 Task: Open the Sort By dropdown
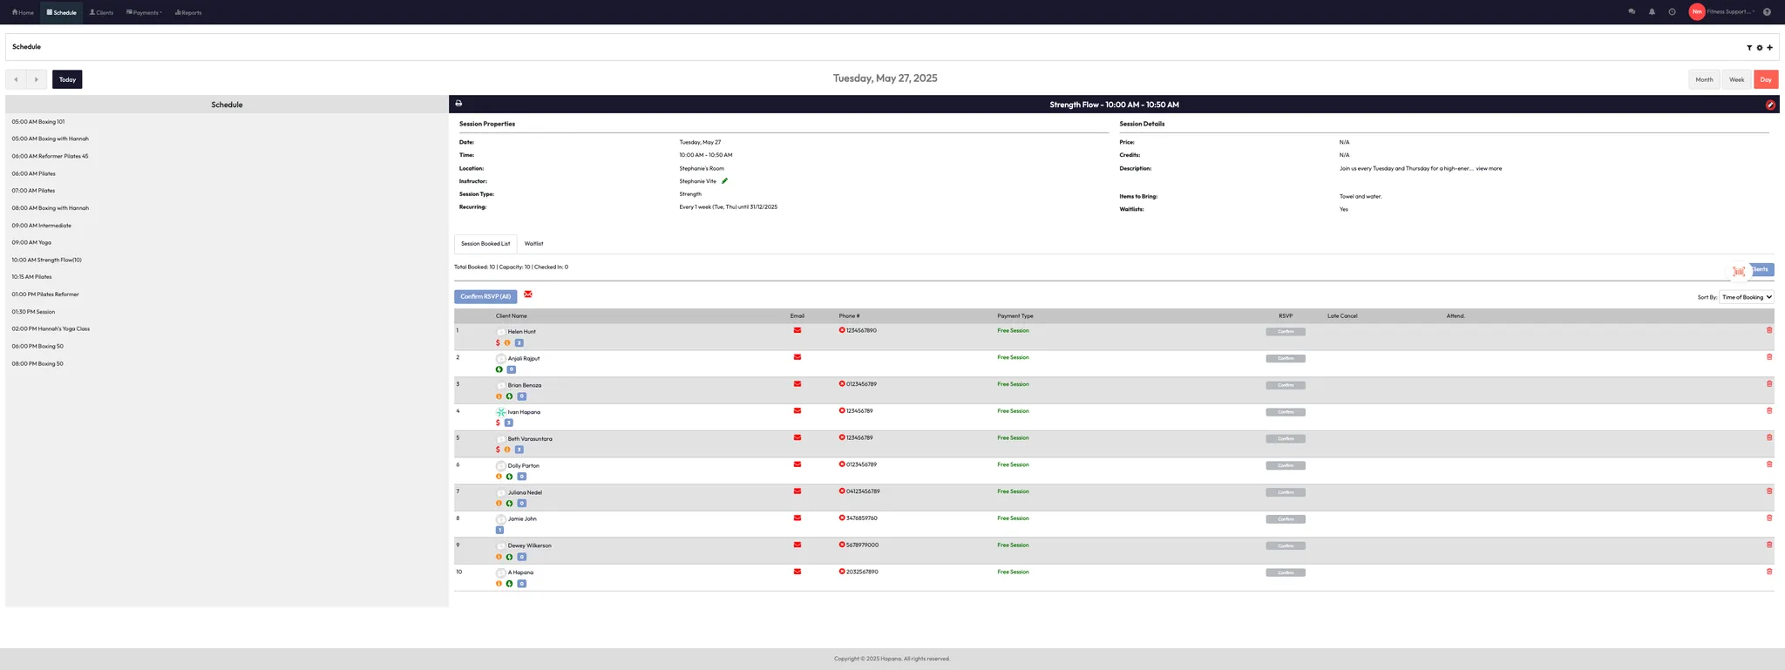1746,297
